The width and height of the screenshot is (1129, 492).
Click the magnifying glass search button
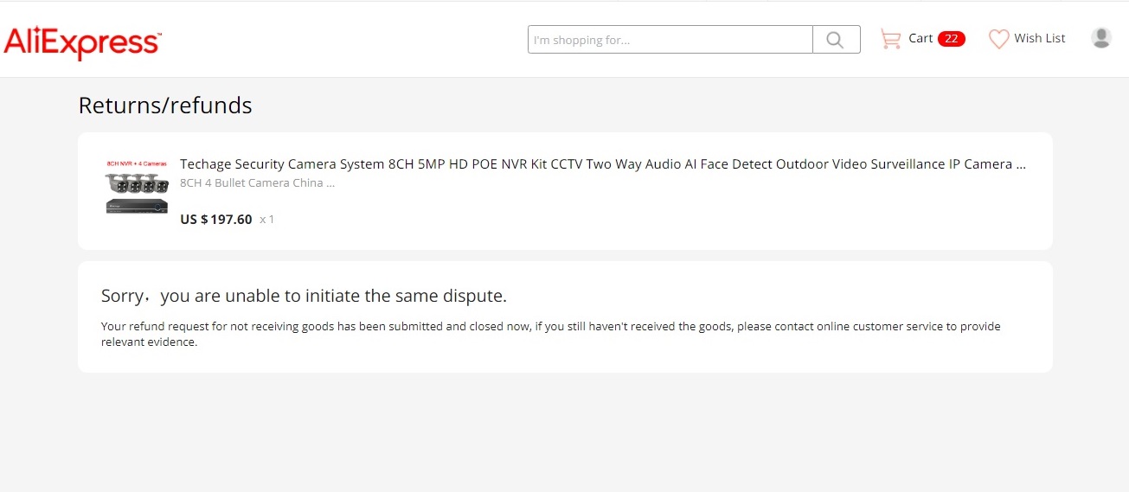coord(836,40)
